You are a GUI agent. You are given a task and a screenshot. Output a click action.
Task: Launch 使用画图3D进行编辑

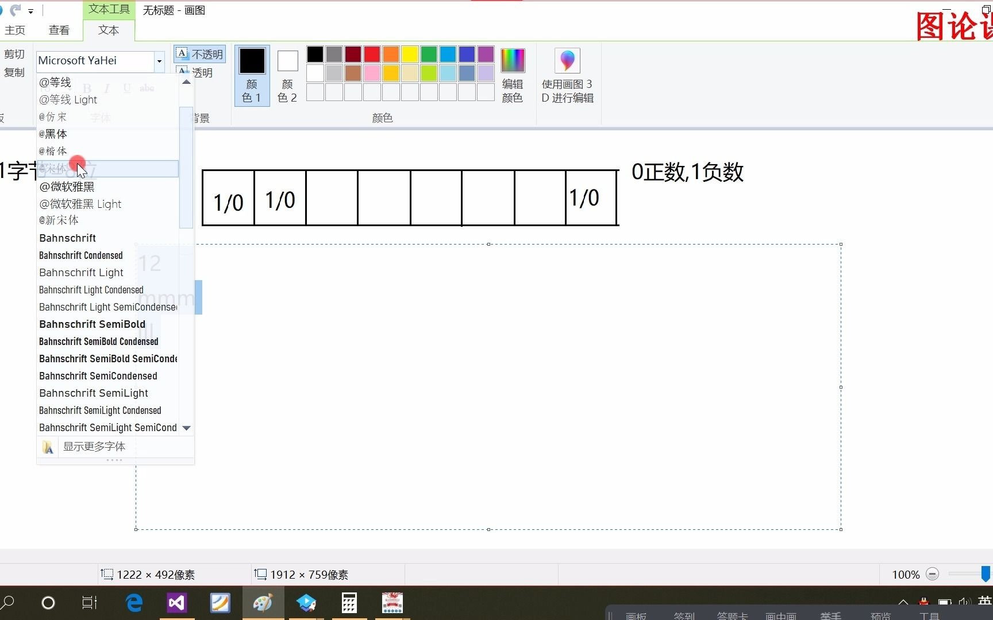click(567, 75)
